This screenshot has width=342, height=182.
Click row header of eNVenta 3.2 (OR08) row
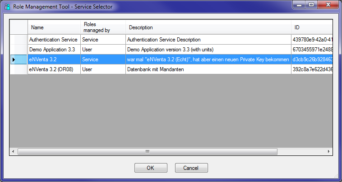point(19,69)
